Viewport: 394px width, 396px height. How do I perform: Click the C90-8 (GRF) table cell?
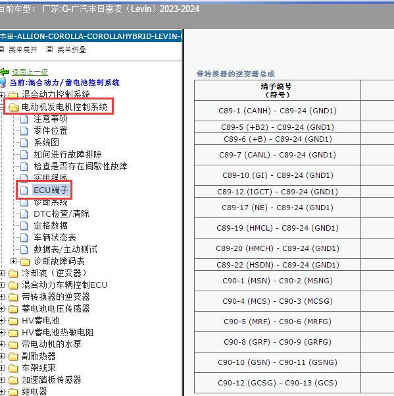[278, 342]
